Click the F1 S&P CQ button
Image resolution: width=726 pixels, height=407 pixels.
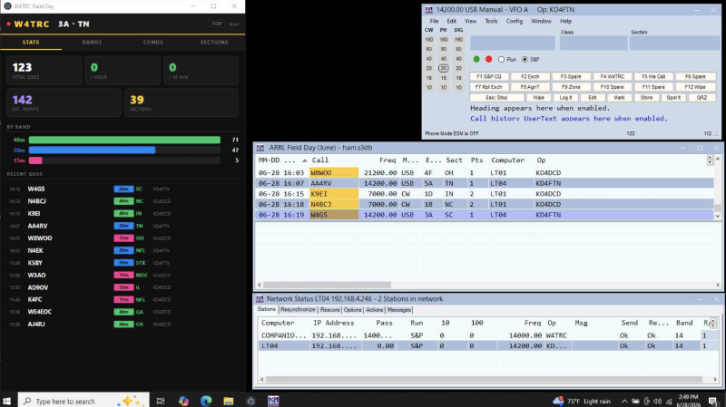[x=489, y=77]
